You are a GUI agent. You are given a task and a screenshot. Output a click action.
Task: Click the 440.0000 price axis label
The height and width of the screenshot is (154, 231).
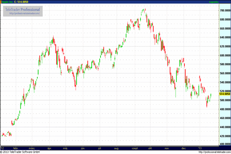click(x=224, y=127)
